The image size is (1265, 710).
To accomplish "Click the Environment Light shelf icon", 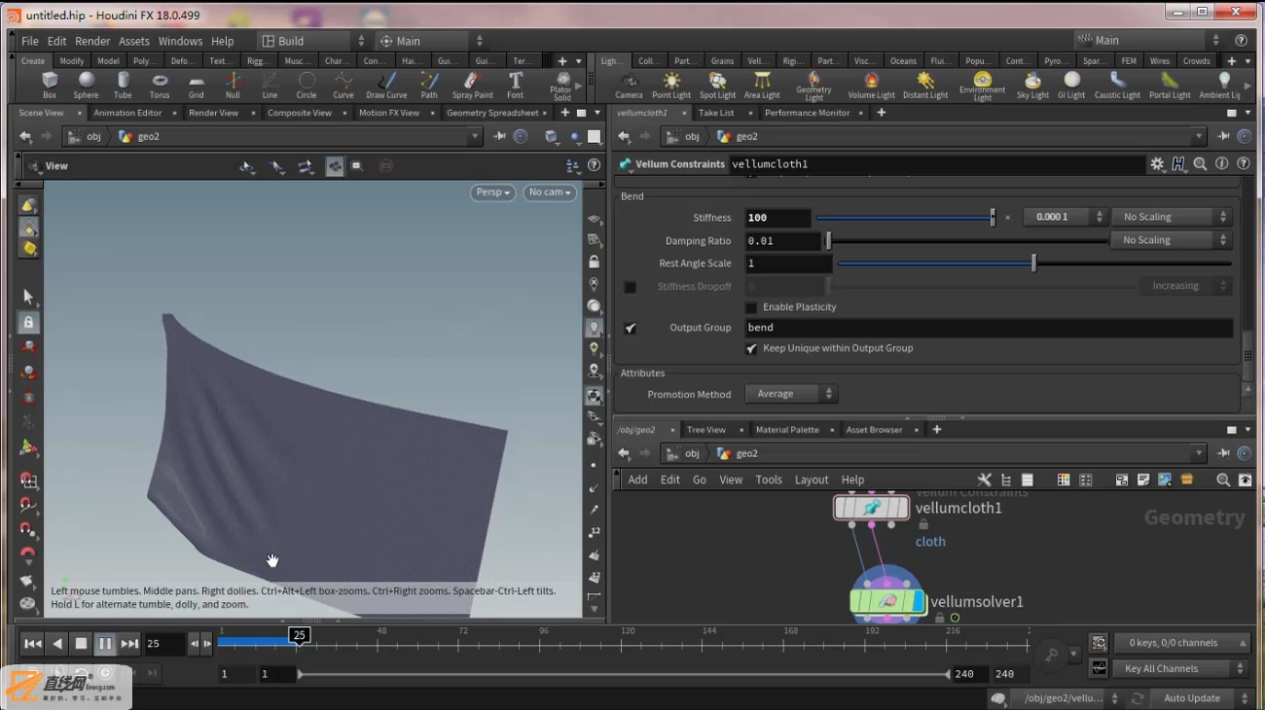I will (982, 86).
